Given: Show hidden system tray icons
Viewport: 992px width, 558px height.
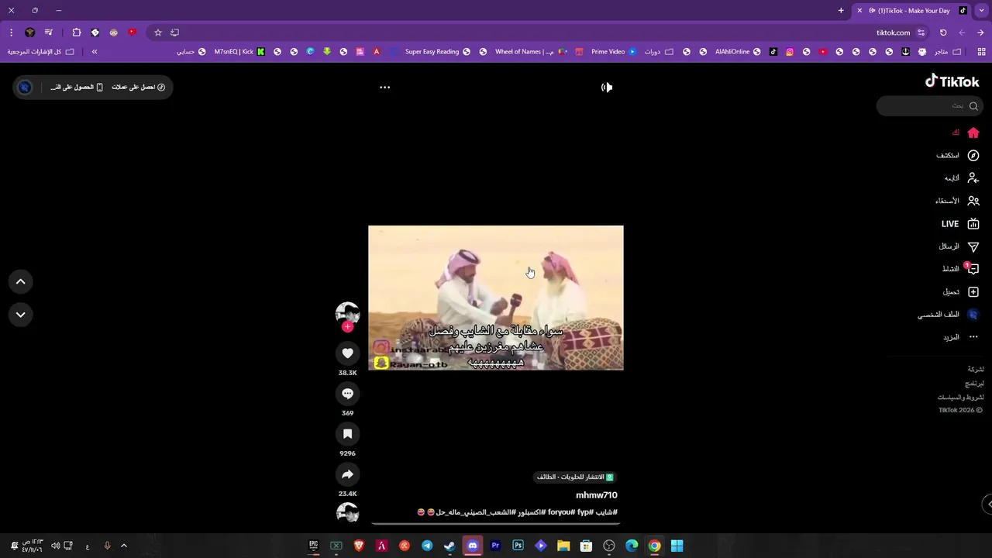Looking at the screenshot, I should pos(123,546).
